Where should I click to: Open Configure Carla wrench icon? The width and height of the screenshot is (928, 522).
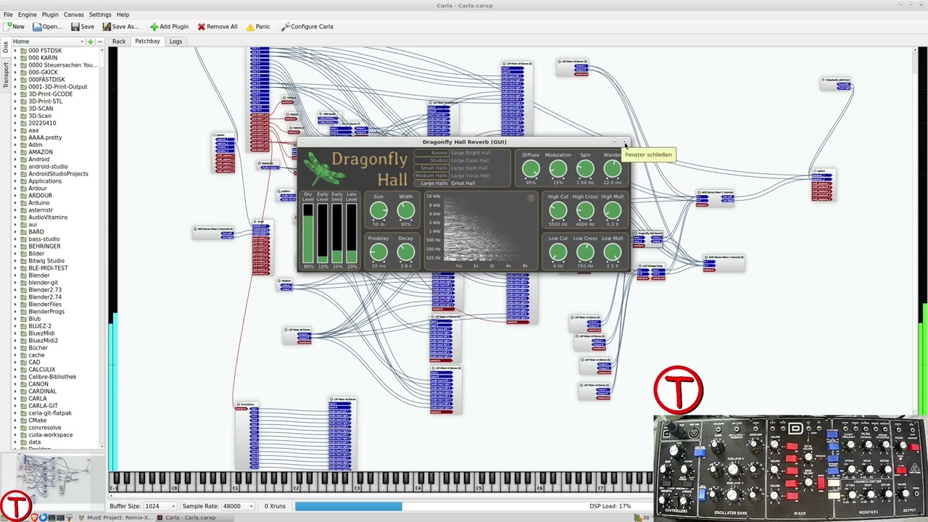point(285,27)
